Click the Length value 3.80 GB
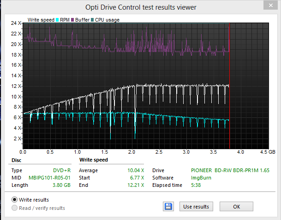 click(61, 185)
